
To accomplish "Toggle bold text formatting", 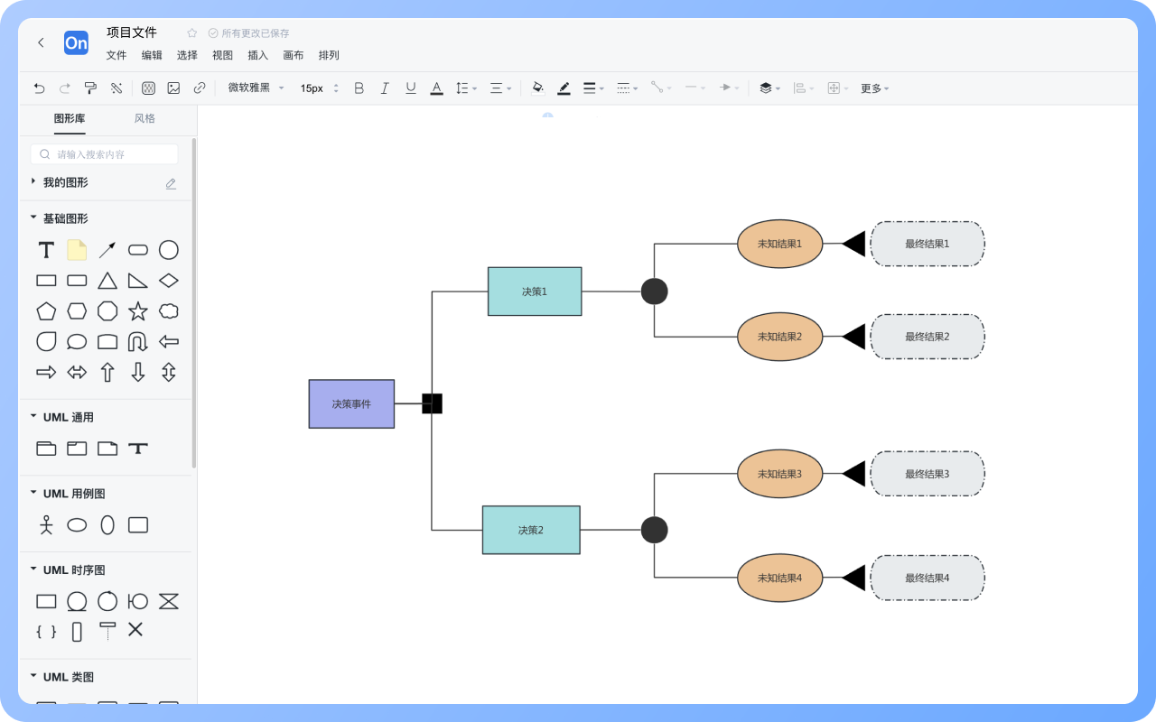I will click(359, 88).
